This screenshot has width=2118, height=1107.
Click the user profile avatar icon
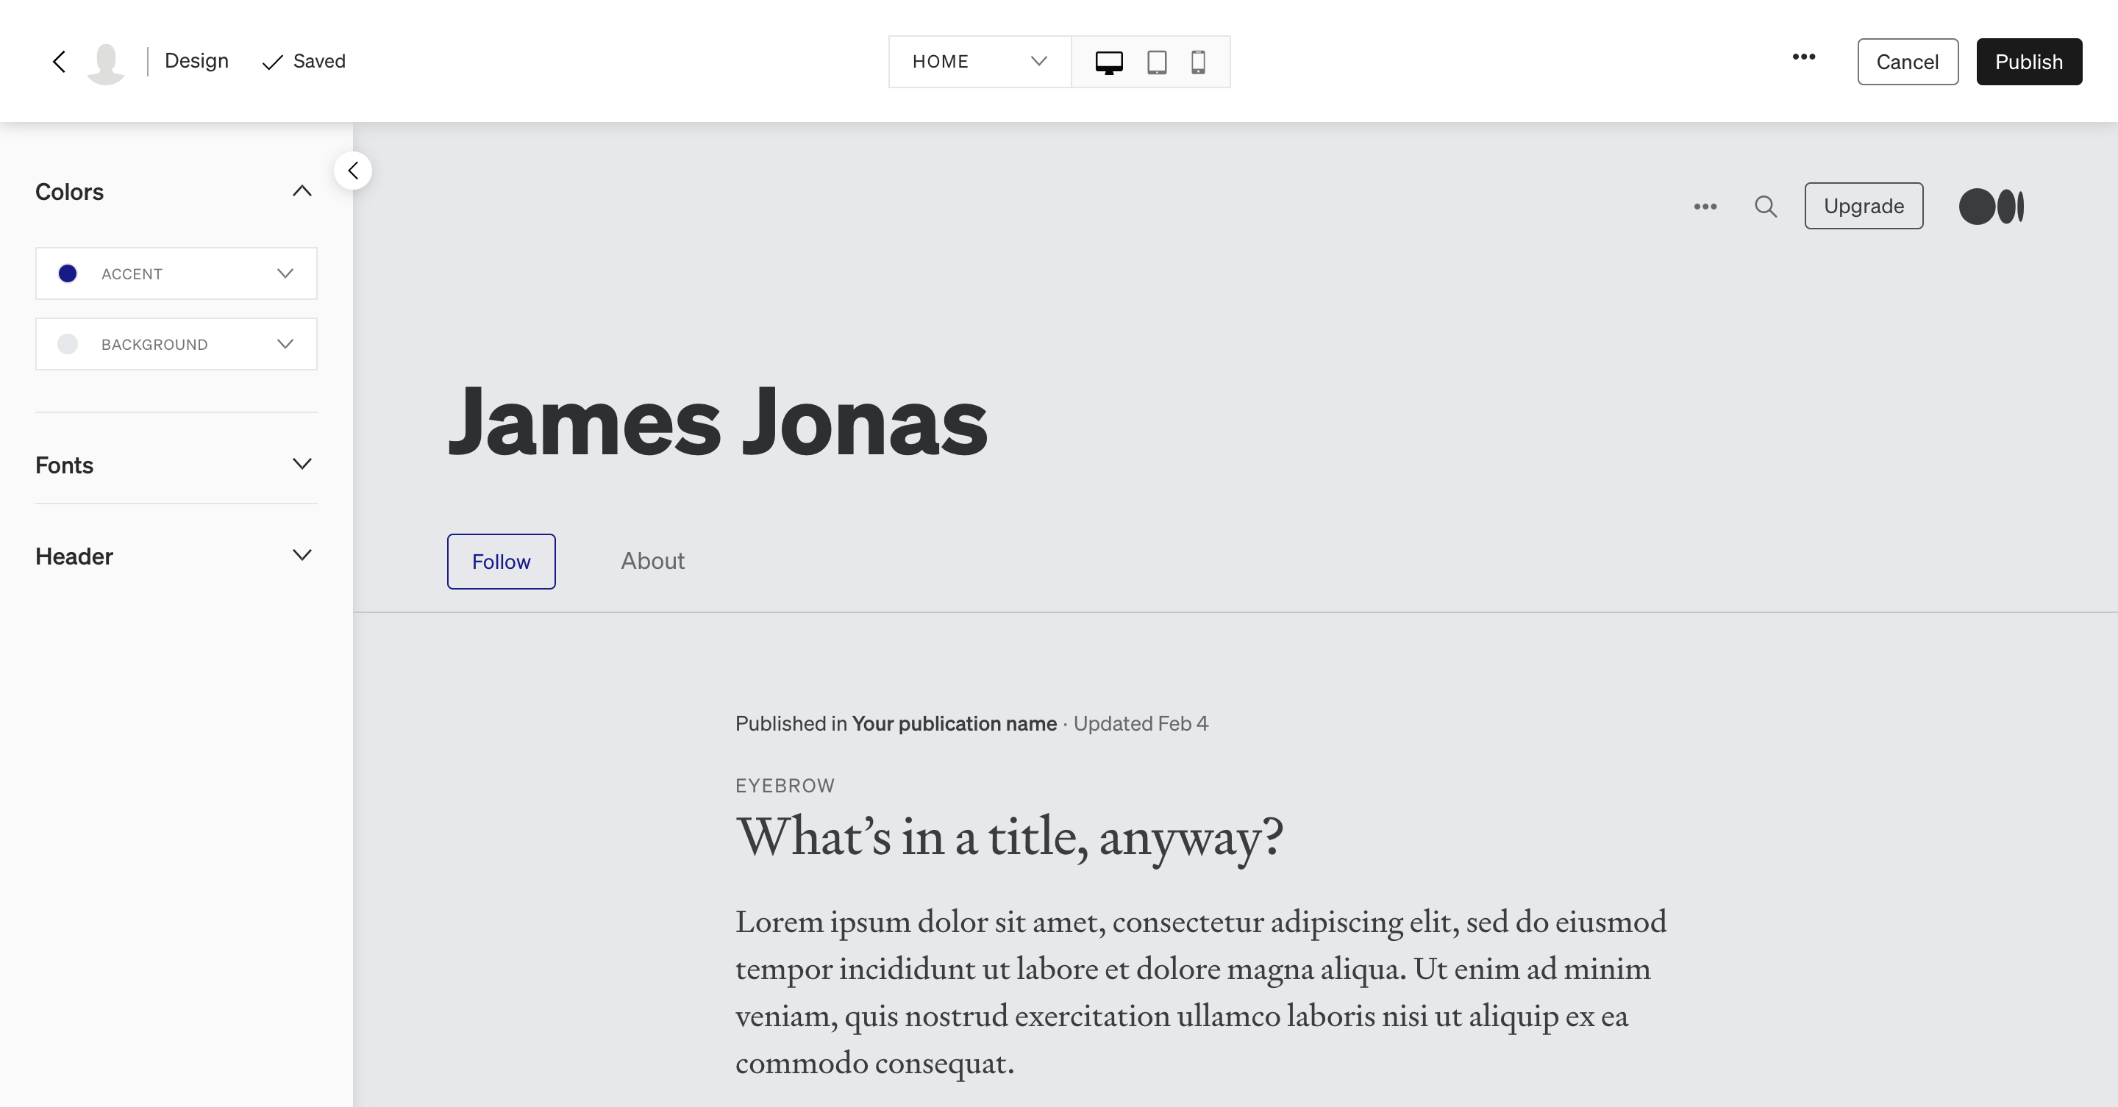(x=107, y=60)
